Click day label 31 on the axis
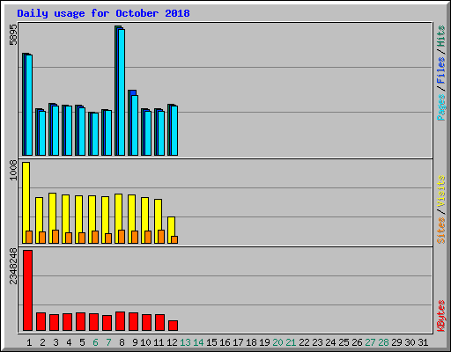 [423, 342]
